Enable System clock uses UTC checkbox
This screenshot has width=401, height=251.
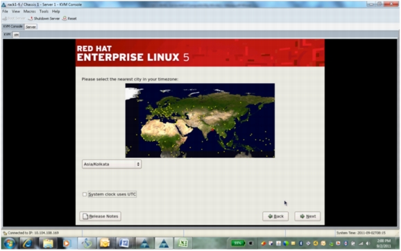pos(85,194)
